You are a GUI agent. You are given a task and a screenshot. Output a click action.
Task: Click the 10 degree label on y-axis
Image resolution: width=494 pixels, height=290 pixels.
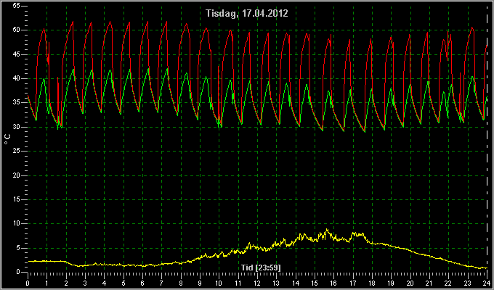point(17,223)
